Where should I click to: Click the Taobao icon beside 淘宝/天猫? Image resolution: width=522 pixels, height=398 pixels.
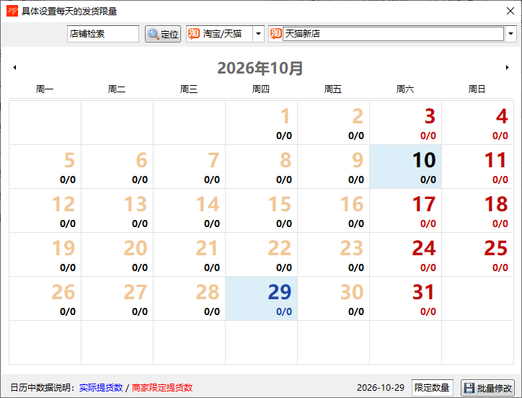coord(194,34)
